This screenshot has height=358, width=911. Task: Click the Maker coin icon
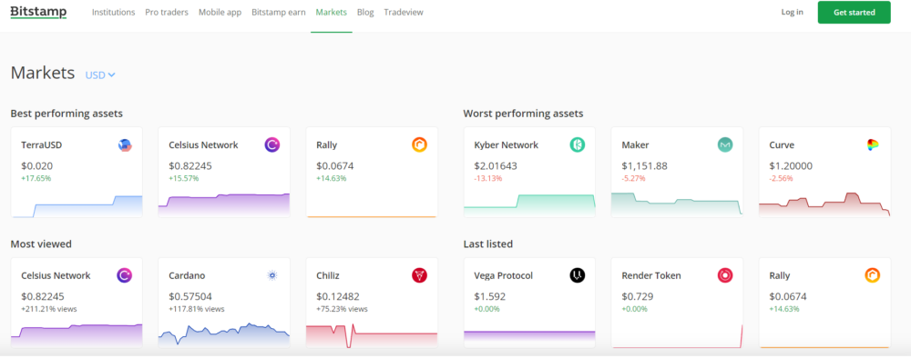(725, 144)
